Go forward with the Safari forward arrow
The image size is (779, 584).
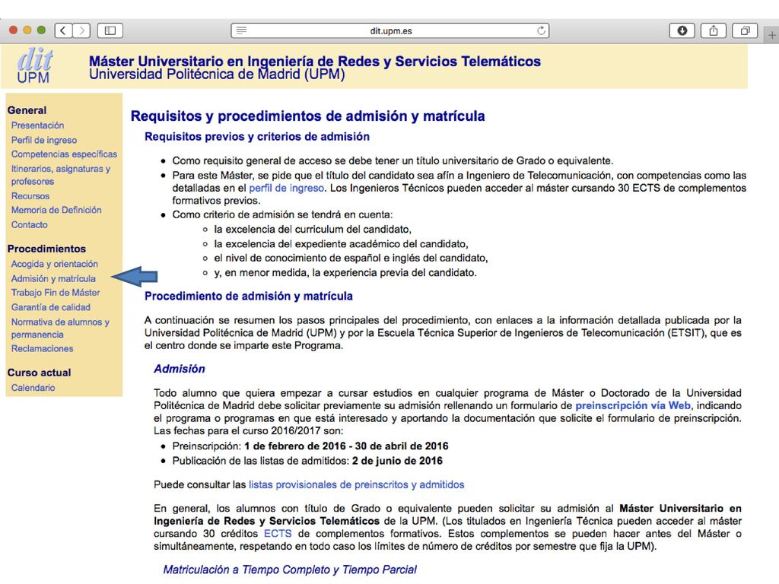81,30
